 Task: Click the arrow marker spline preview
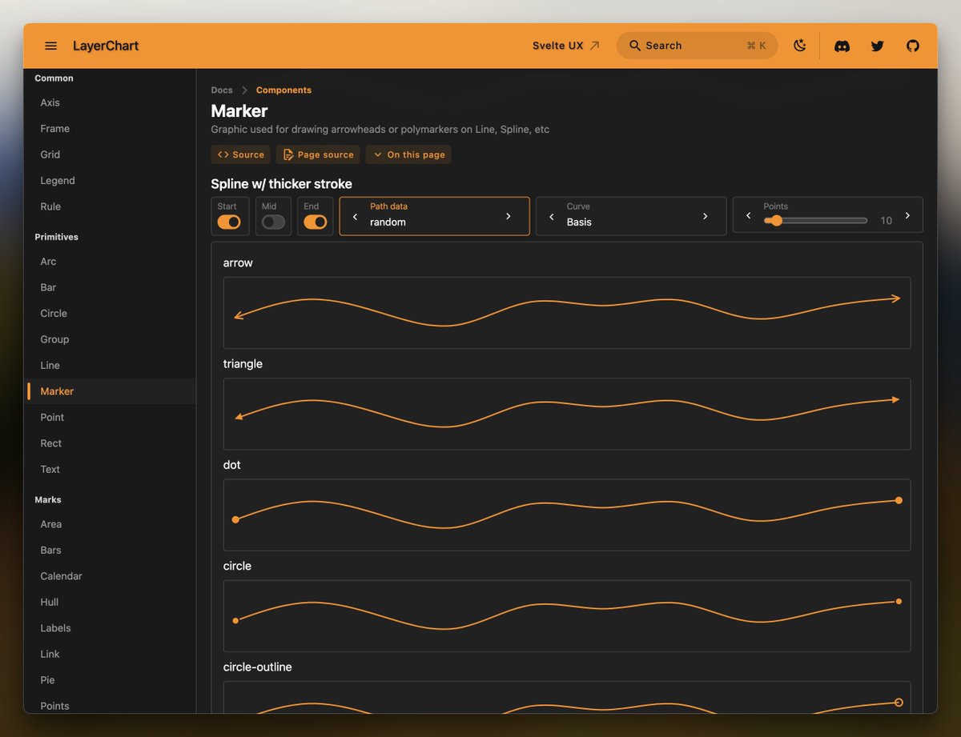tap(567, 313)
